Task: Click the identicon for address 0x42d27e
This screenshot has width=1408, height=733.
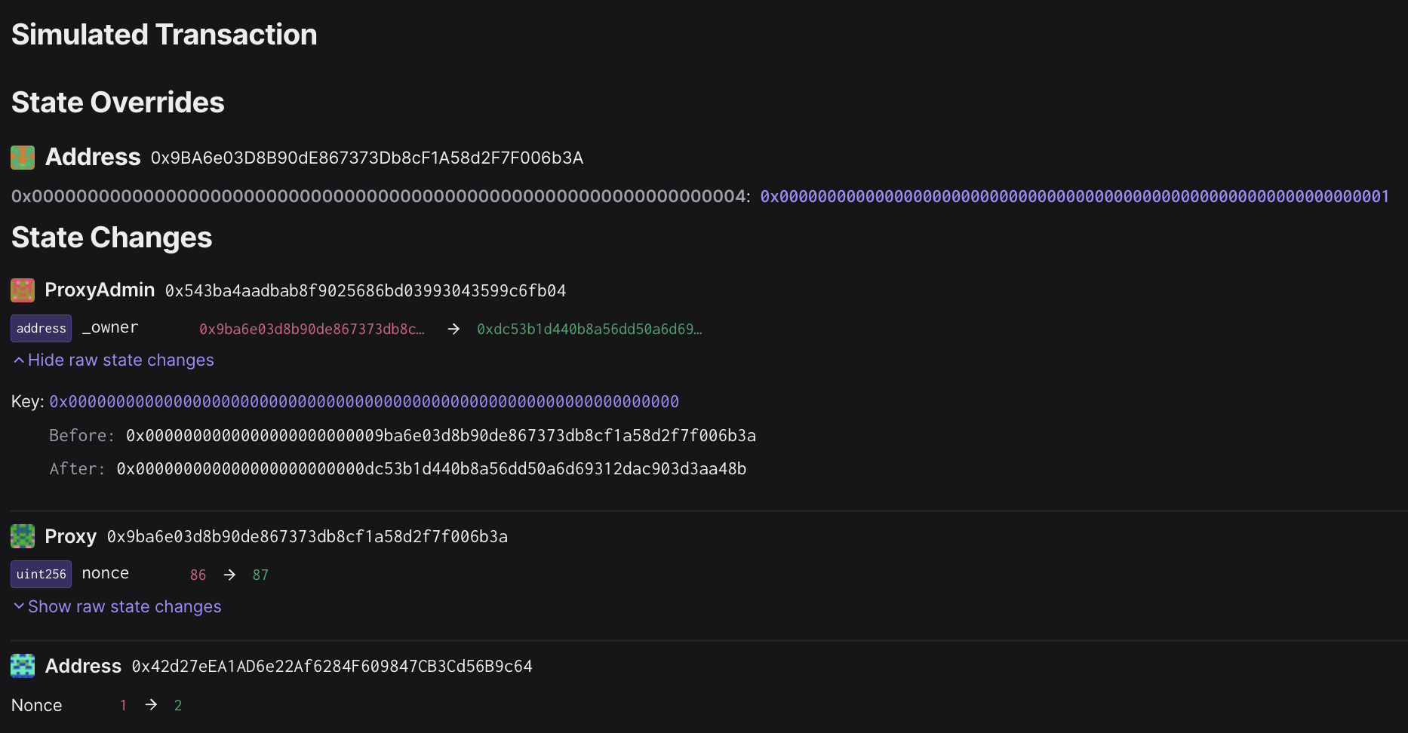Action: [23, 666]
